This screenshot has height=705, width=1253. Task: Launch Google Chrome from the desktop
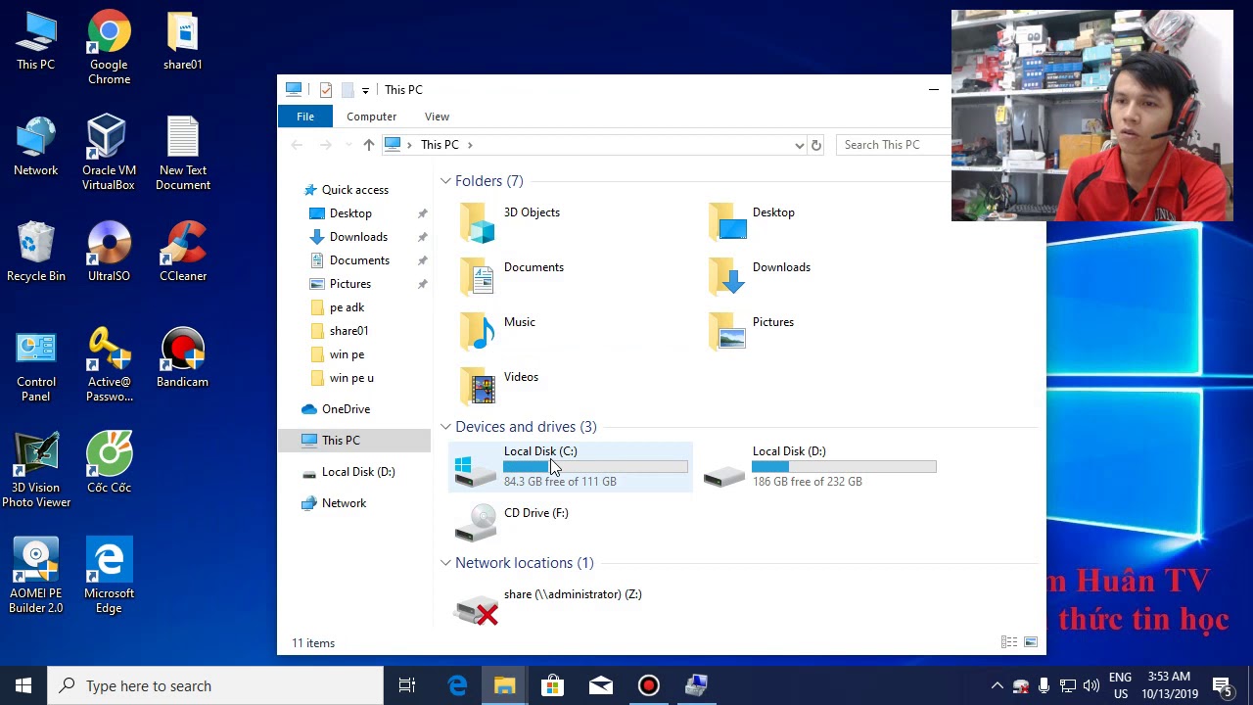tap(109, 49)
